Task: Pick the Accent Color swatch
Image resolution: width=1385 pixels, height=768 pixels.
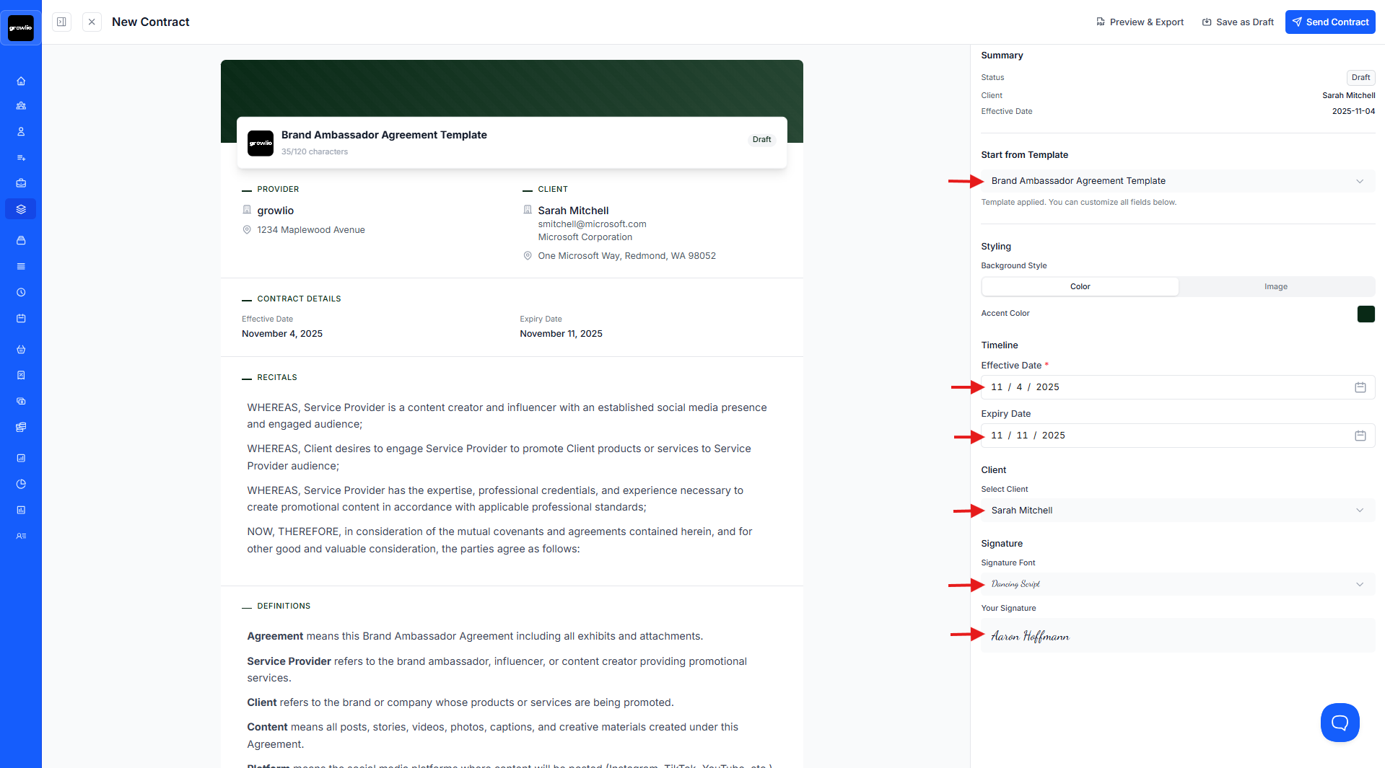Action: coord(1366,314)
